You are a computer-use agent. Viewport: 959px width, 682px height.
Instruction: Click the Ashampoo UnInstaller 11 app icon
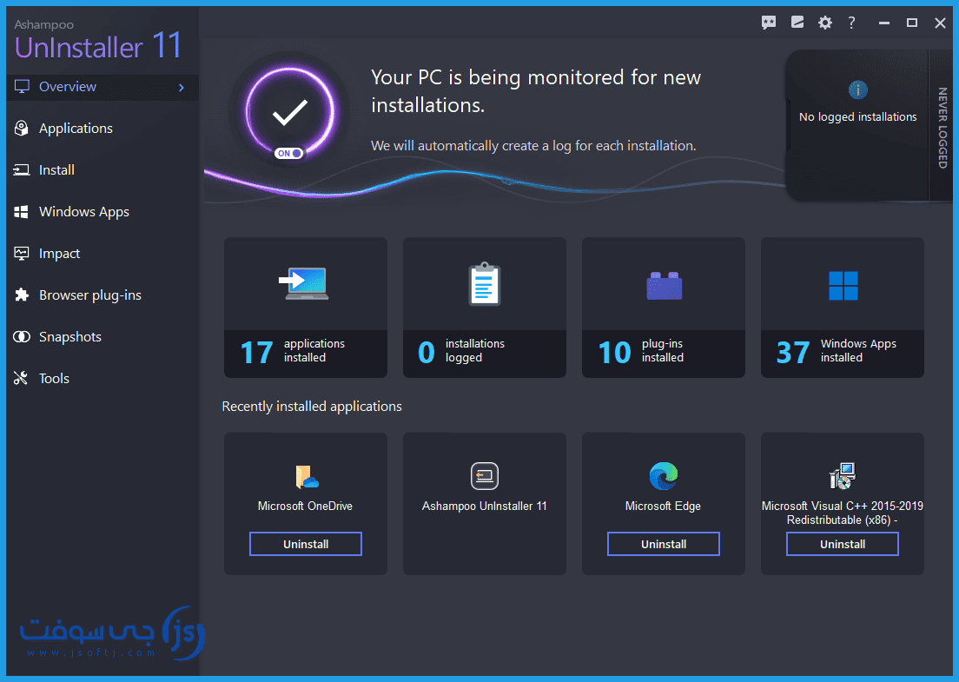coord(485,476)
